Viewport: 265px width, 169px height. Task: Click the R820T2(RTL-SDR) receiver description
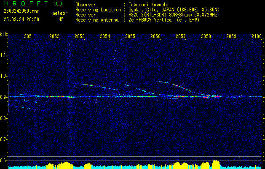(x=173, y=15)
